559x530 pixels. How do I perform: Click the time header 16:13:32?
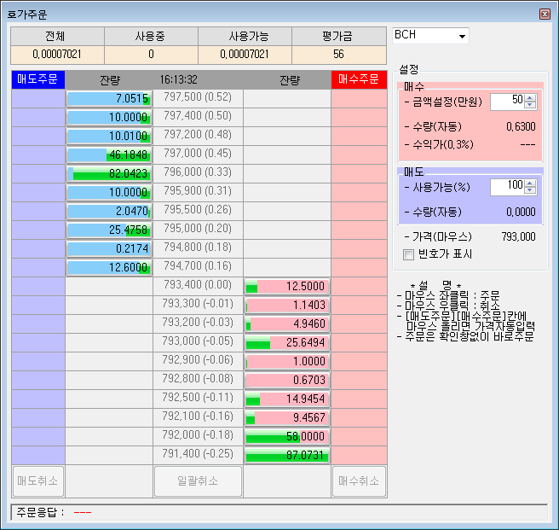179,79
